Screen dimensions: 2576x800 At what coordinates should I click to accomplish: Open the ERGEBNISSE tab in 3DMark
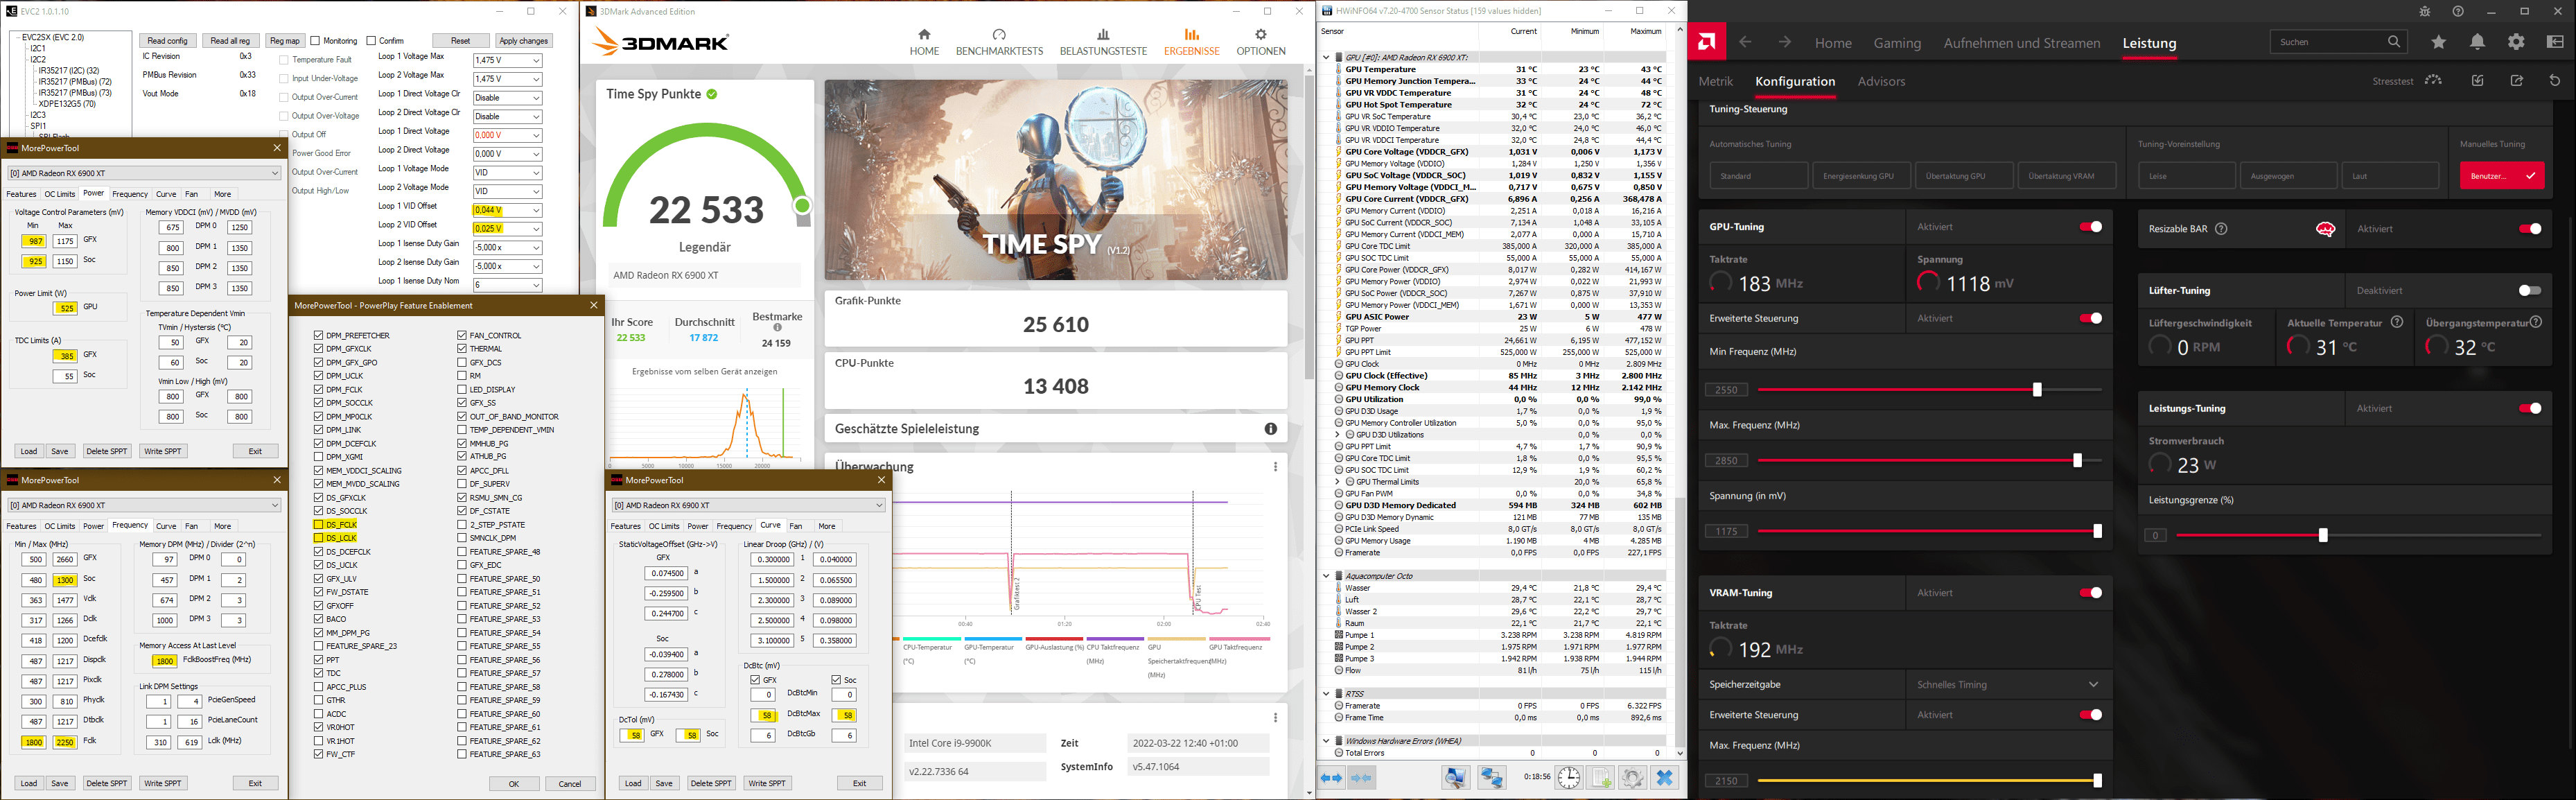[1191, 42]
